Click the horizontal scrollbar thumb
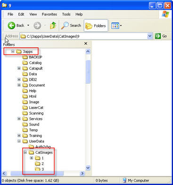 pos(37,173)
